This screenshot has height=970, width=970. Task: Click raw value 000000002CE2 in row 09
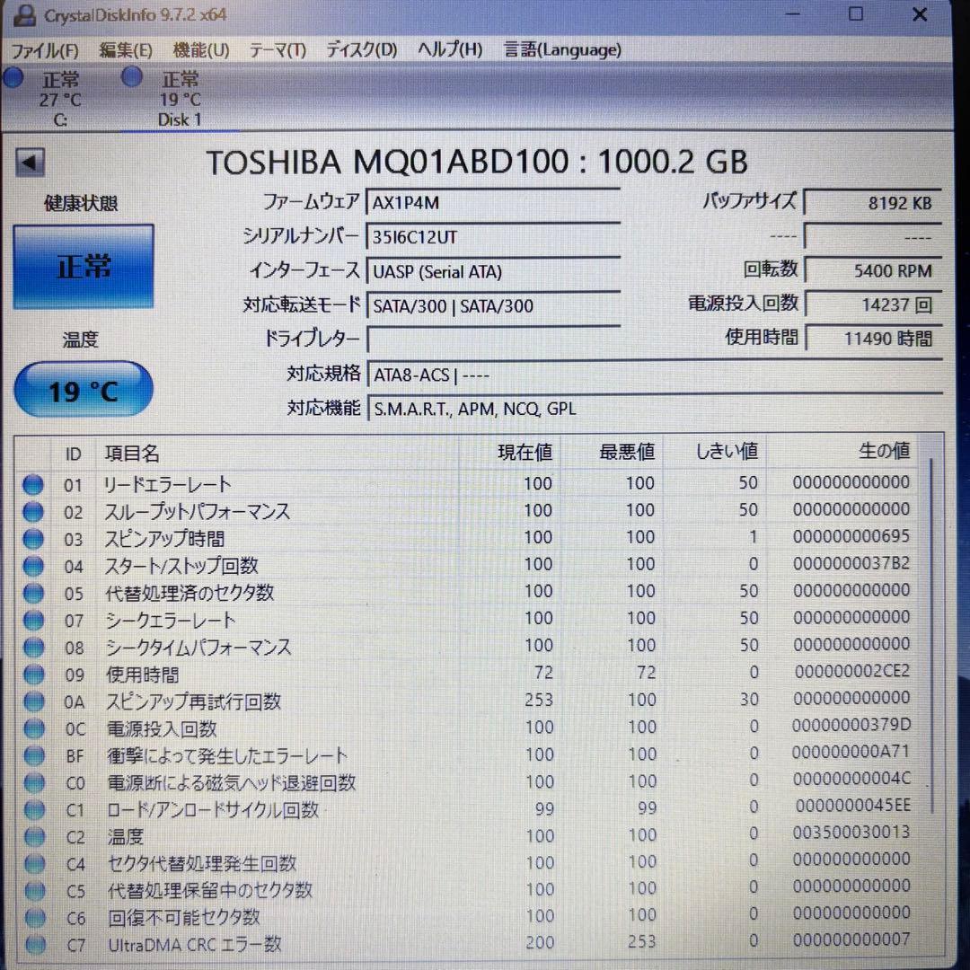851,671
